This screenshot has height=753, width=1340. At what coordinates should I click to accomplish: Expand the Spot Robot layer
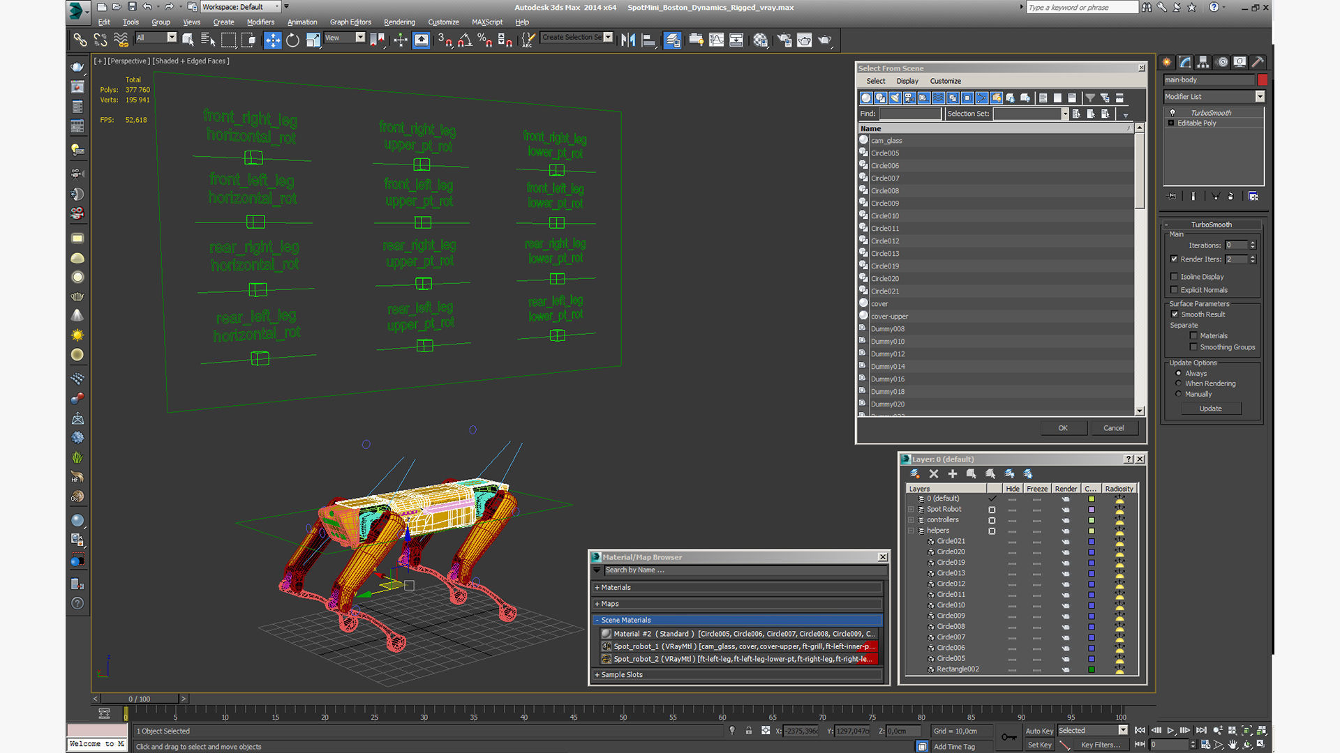pos(911,510)
